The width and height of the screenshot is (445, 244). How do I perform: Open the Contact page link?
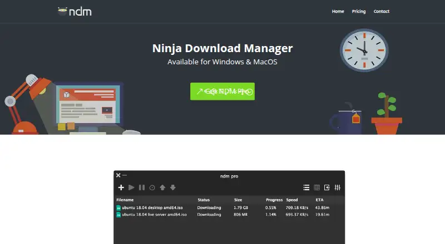coord(382,11)
